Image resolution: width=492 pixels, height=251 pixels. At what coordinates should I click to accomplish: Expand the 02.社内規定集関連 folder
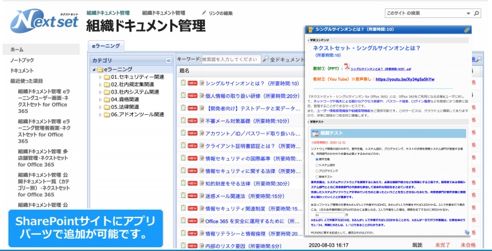click(x=101, y=85)
